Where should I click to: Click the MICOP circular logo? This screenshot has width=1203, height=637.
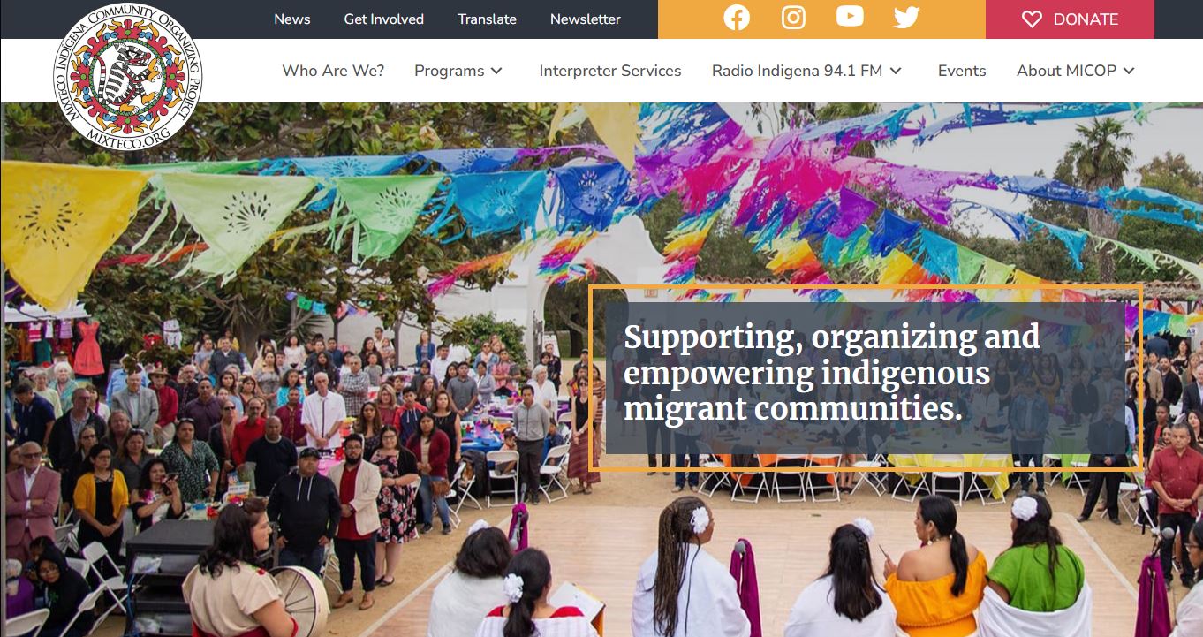point(128,75)
